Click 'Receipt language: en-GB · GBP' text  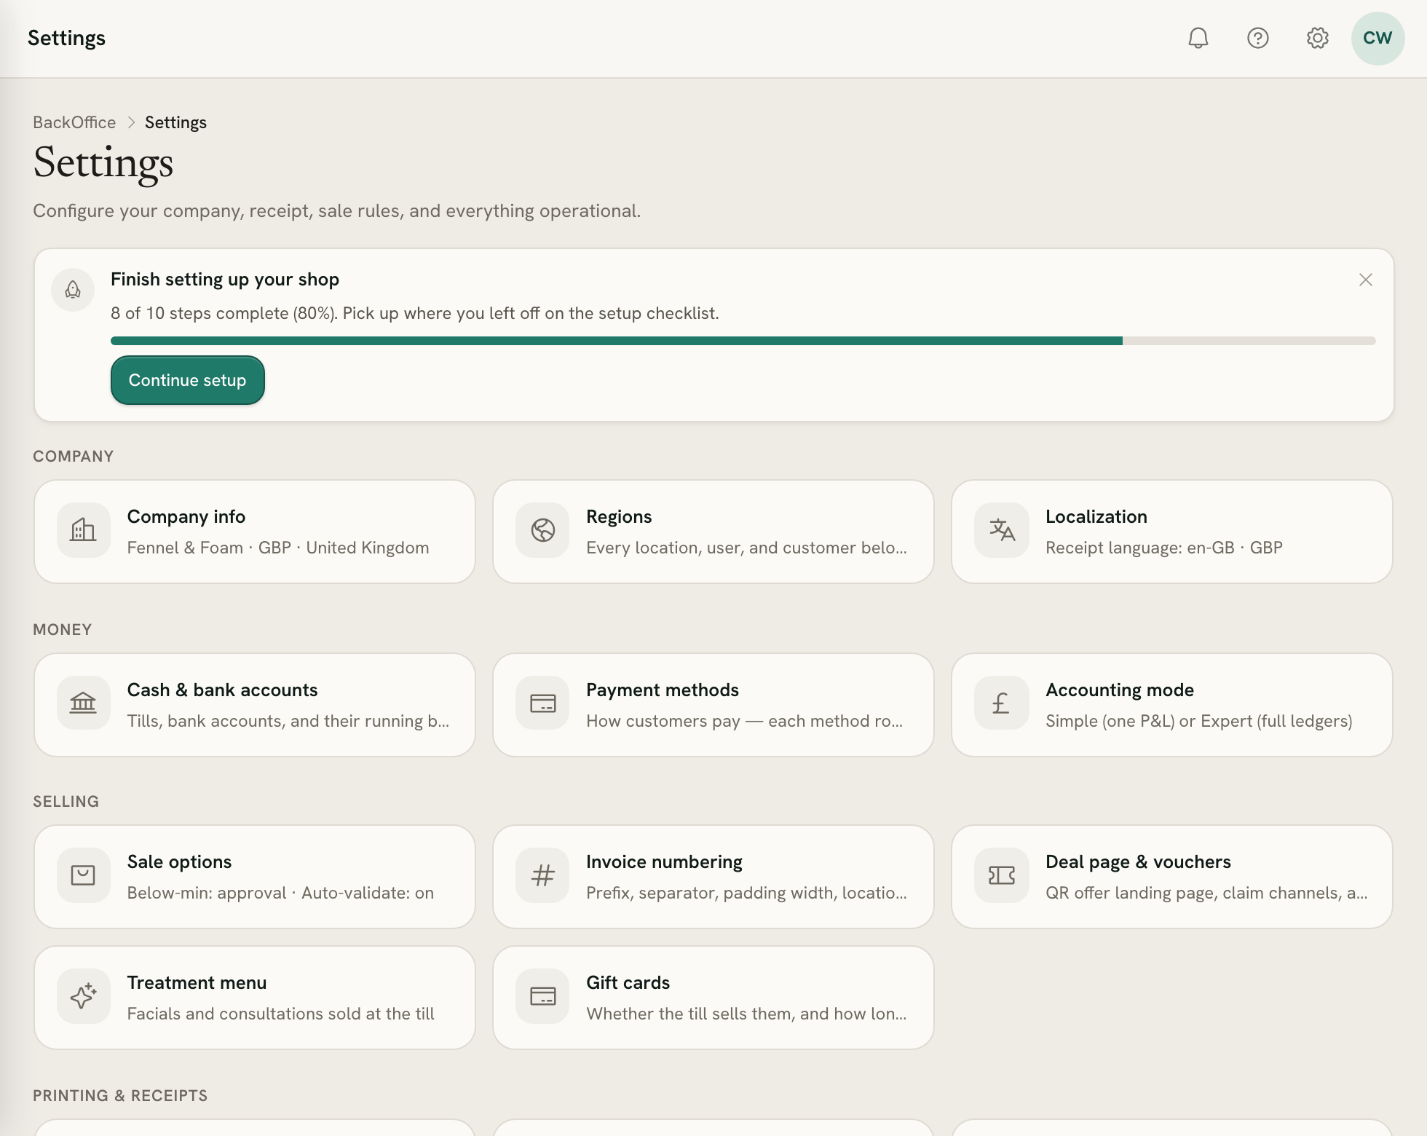pos(1164,548)
